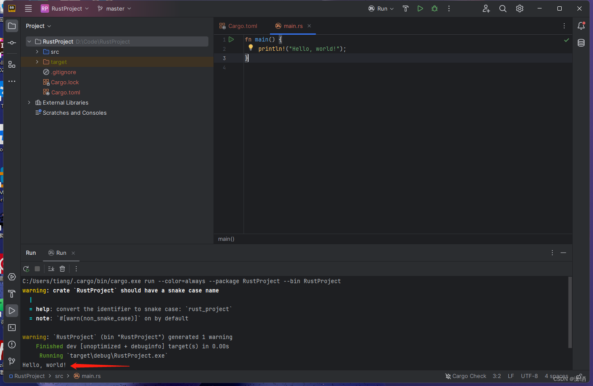Open Services tool window in left sidebar

click(x=12, y=277)
